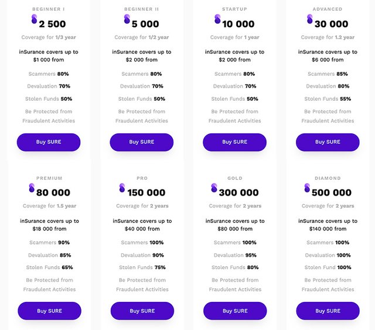Click Buy SURE in the Advanced plan

[328, 142]
